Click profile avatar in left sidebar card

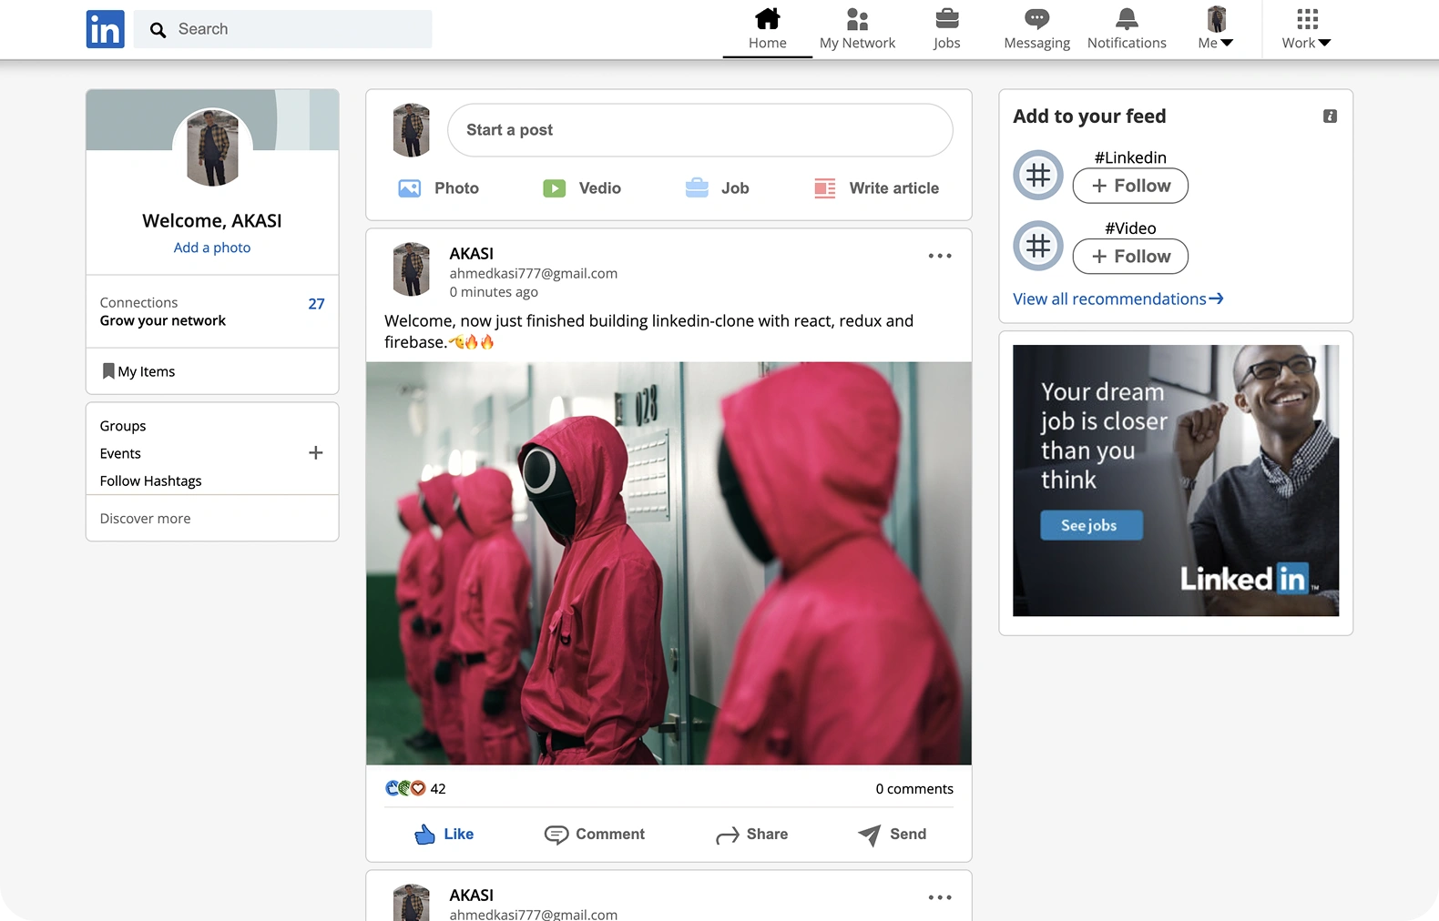pyautogui.click(x=212, y=147)
